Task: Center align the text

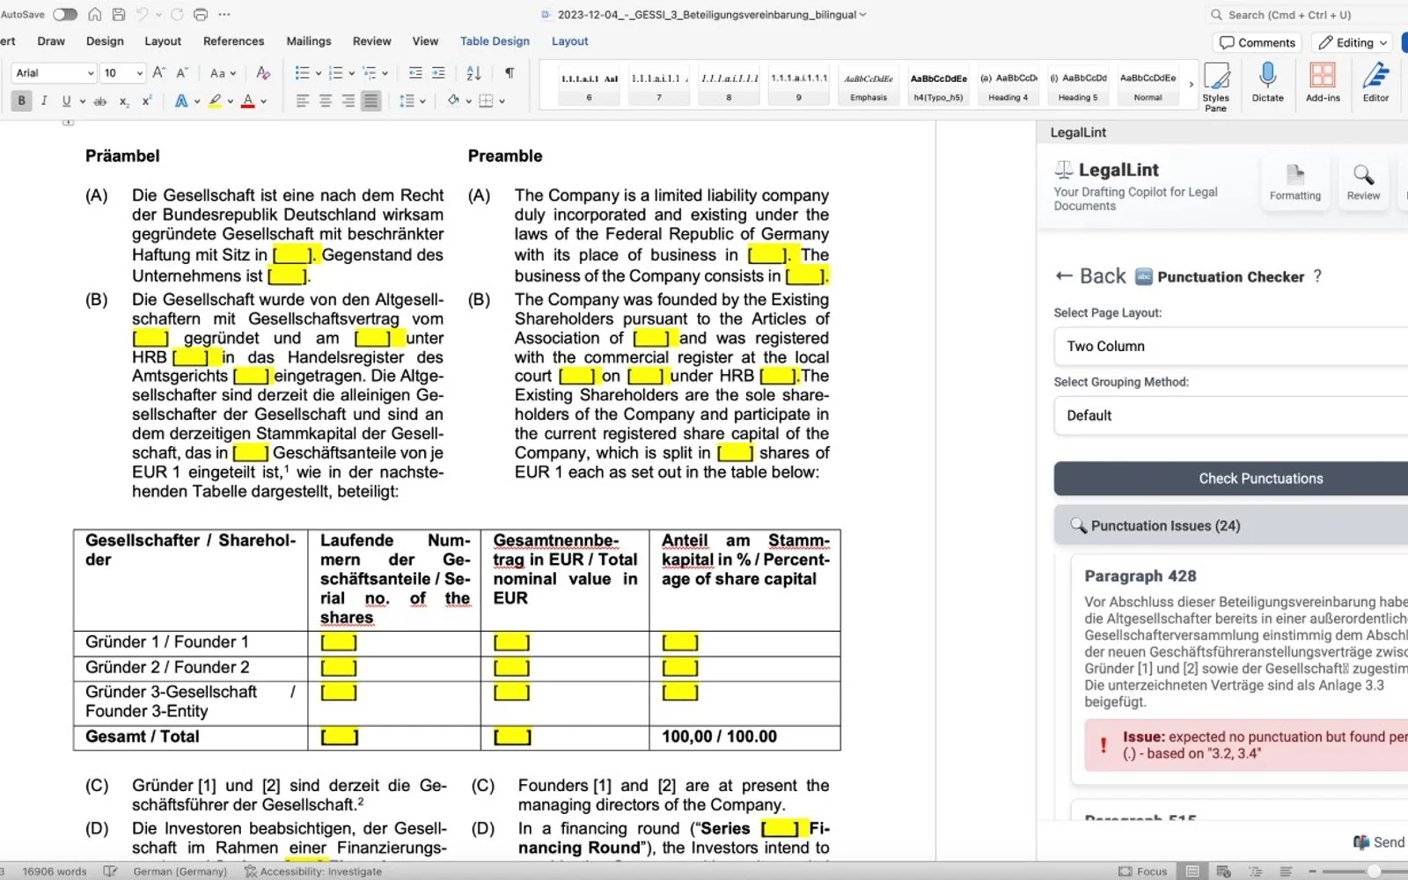Action: point(326,101)
